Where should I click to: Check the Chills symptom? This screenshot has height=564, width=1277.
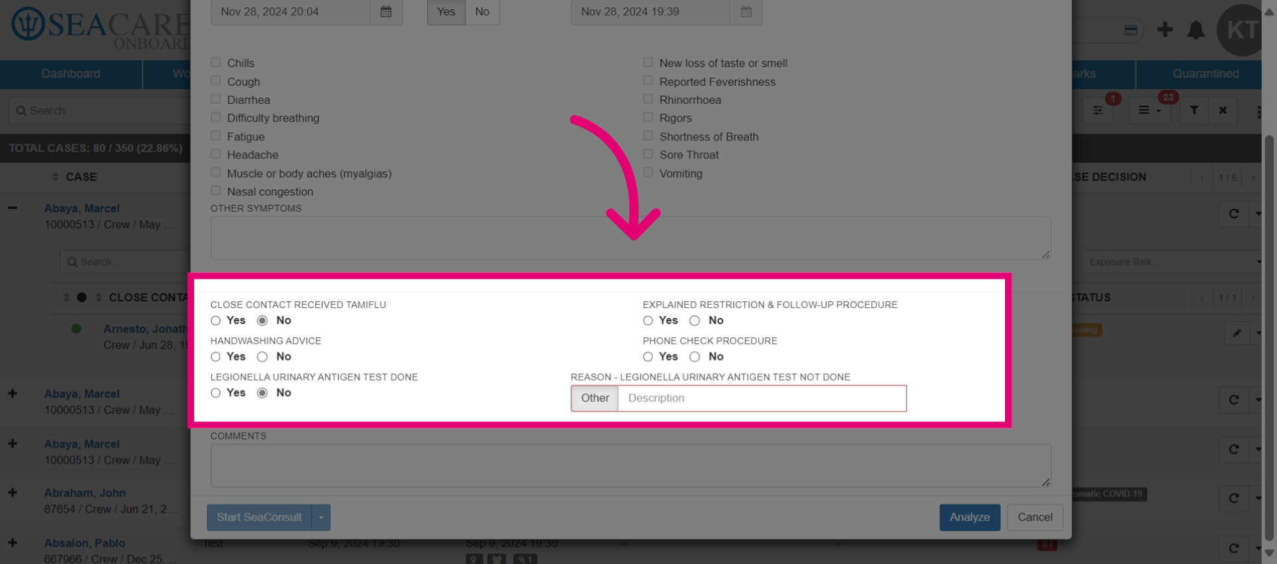pos(215,63)
